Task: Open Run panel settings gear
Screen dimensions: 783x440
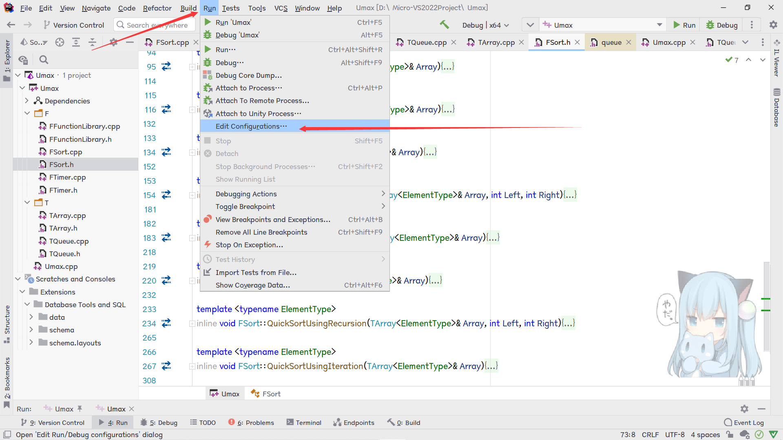Action: tap(744, 409)
